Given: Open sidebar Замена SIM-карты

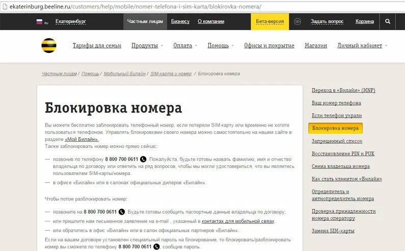Looking at the screenshot, I should click(333, 231).
